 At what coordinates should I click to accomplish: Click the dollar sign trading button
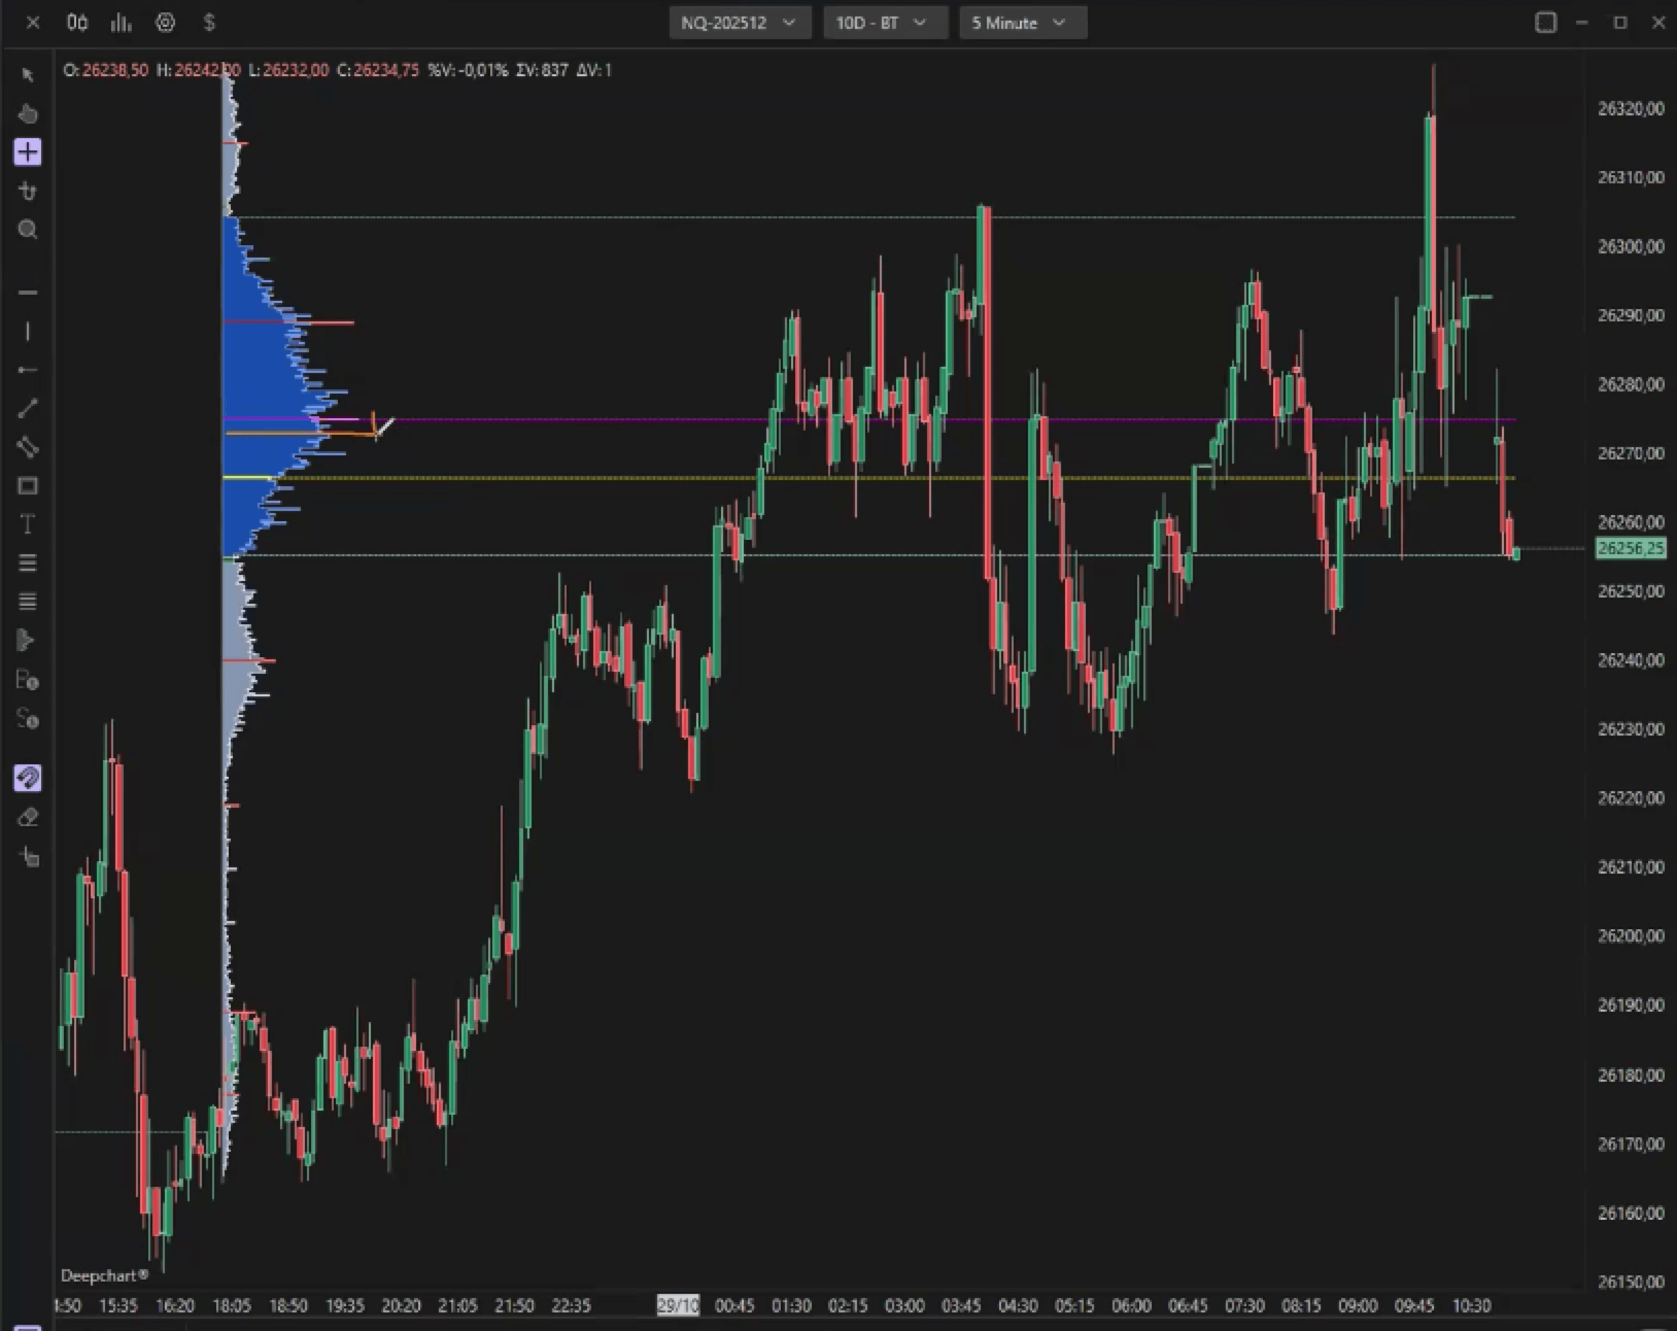coord(209,23)
